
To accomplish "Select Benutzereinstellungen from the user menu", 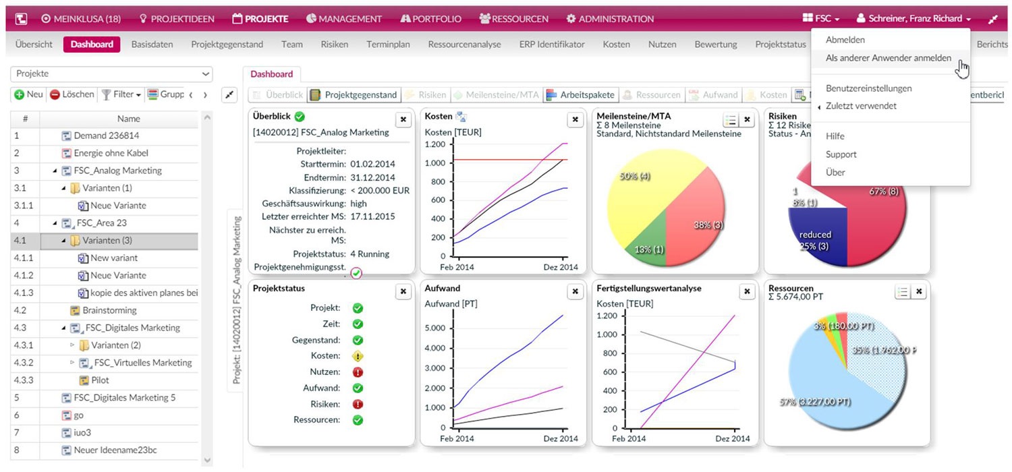I will click(868, 88).
